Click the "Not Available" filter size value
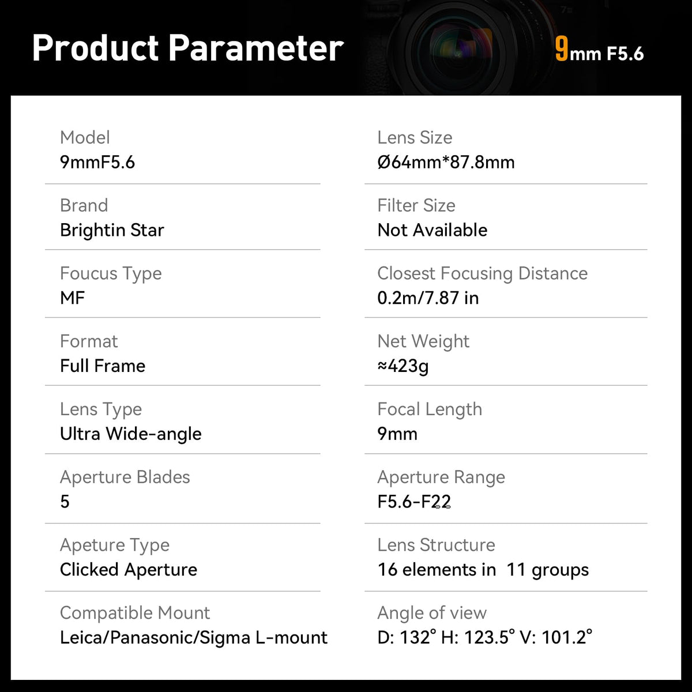Viewport: 692px width, 692px height. click(x=432, y=230)
